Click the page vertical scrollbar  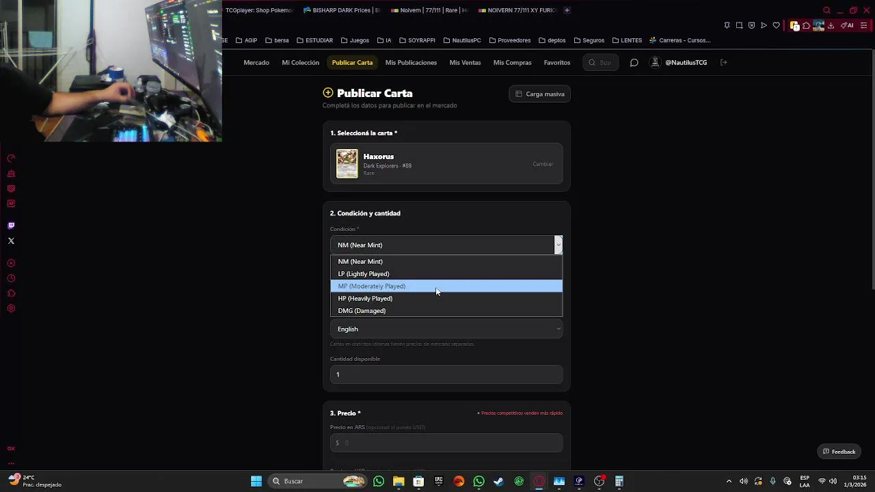[x=872, y=171]
